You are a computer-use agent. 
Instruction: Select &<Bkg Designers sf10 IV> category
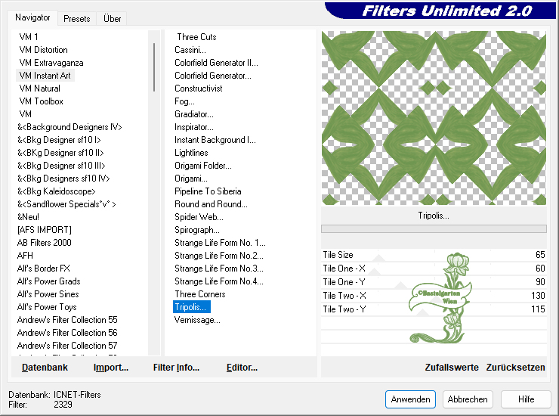[63, 179]
